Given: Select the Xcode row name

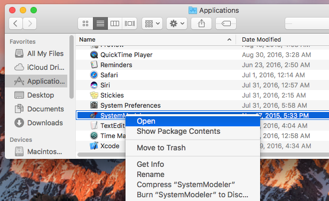Looking at the screenshot, I should point(109,146).
